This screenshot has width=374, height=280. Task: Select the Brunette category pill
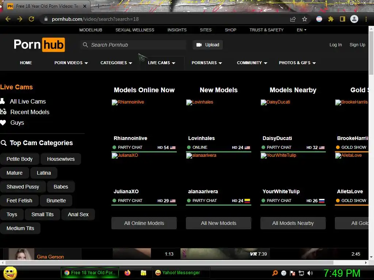click(x=56, y=201)
